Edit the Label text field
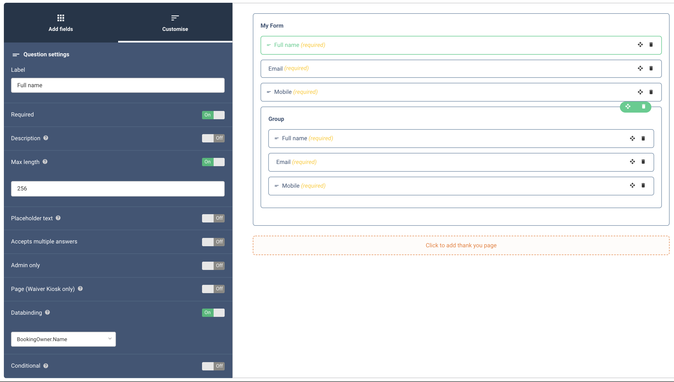Viewport: 674px width, 382px height. [x=118, y=85]
